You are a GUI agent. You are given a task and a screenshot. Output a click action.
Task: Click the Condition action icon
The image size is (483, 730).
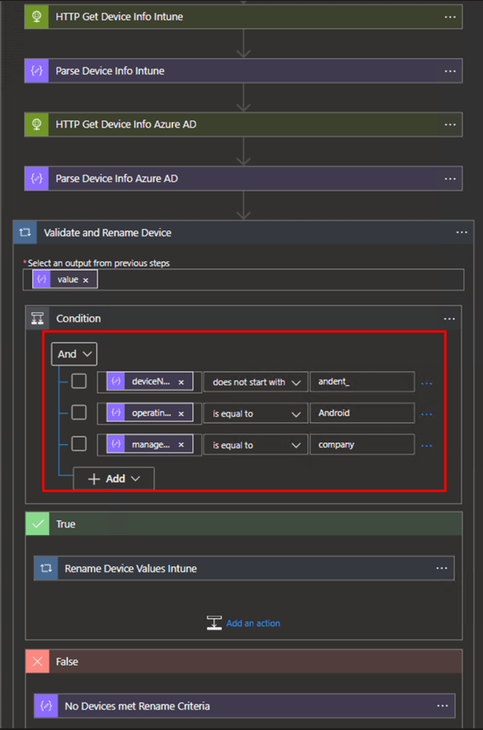(38, 318)
